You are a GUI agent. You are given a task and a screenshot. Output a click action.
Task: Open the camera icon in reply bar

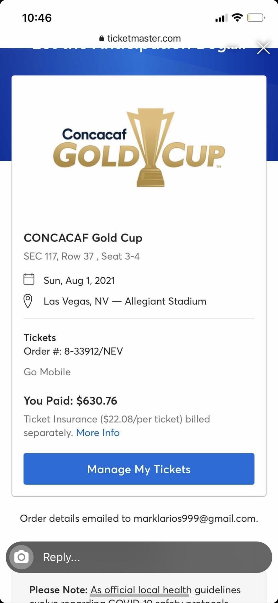[x=21, y=557]
